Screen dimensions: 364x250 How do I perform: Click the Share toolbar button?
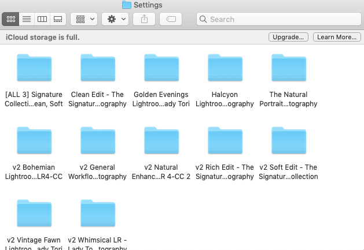click(144, 19)
